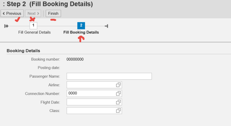Viewport: 231px width, 126px height.
Task: Select roadmap step 1 box
Action: pos(33,26)
